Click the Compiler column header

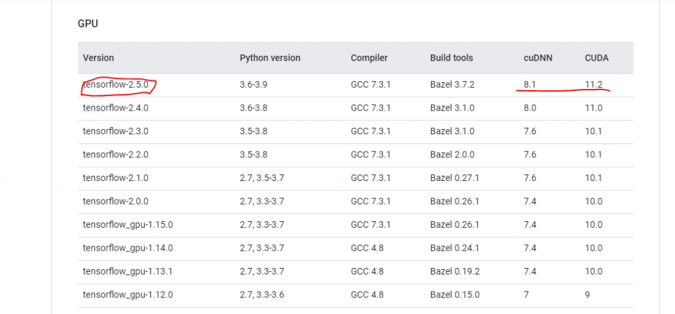point(369,58)
